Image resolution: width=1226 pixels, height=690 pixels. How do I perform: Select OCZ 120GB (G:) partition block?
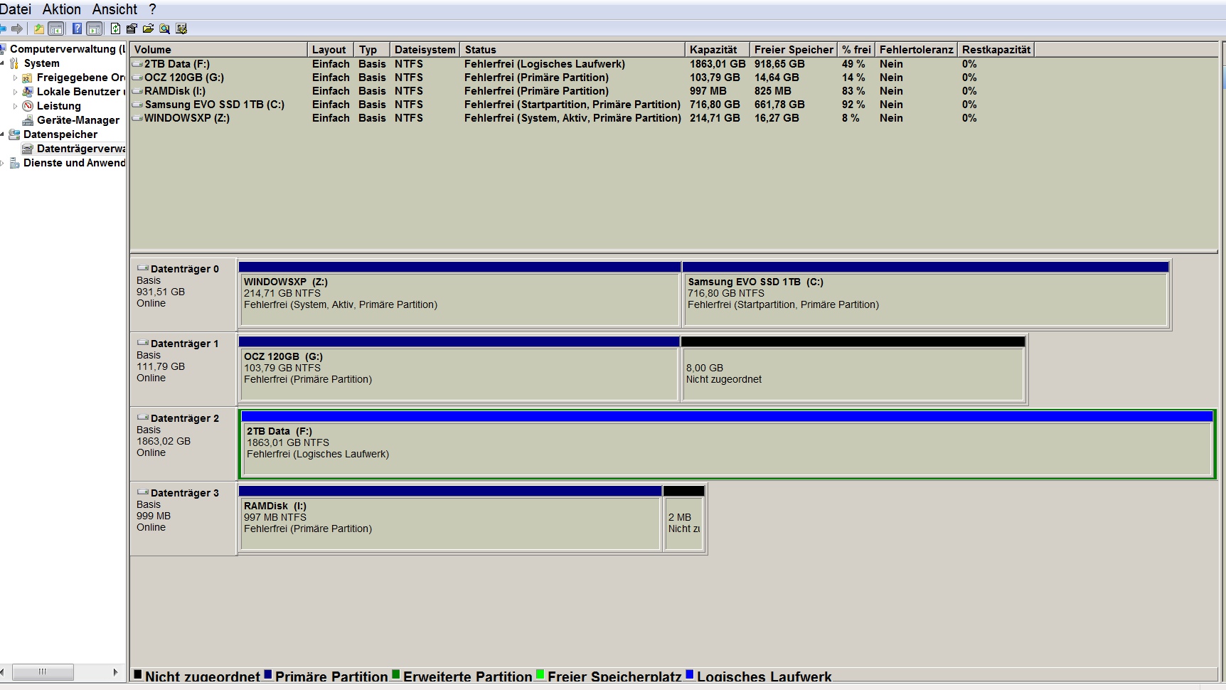coord(459,369)
